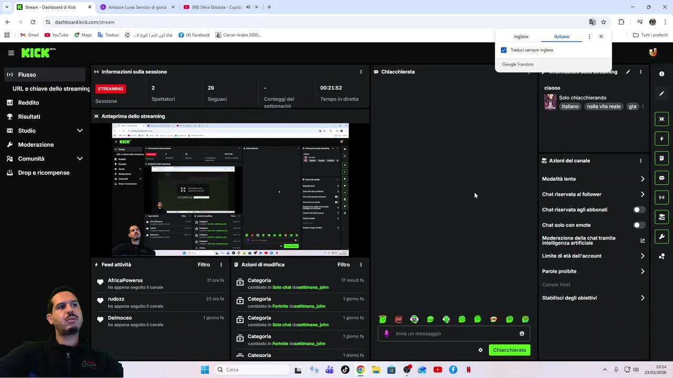673x378 pixels.
Task: Open the three-dot menu of Azioni del canale
Action: (640, 161)
